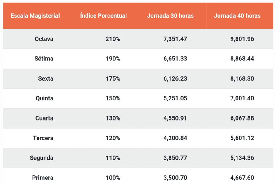
Task: Select the Quinta scale cell
Action: point(44,98)
